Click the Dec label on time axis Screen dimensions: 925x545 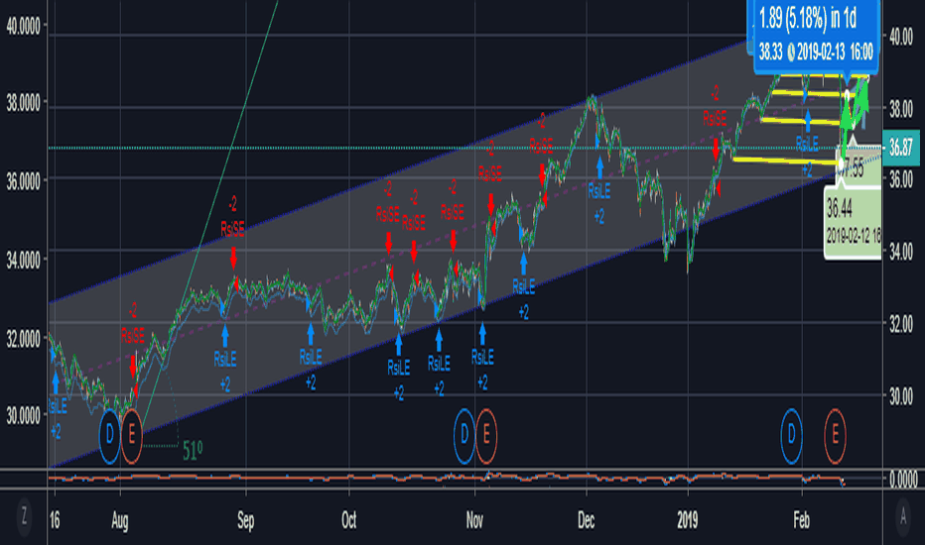pyautogui.click(x=586, y=520)
